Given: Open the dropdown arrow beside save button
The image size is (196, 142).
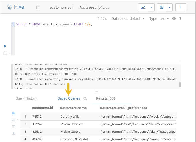Looking at the screenshot, I should 169,7.
